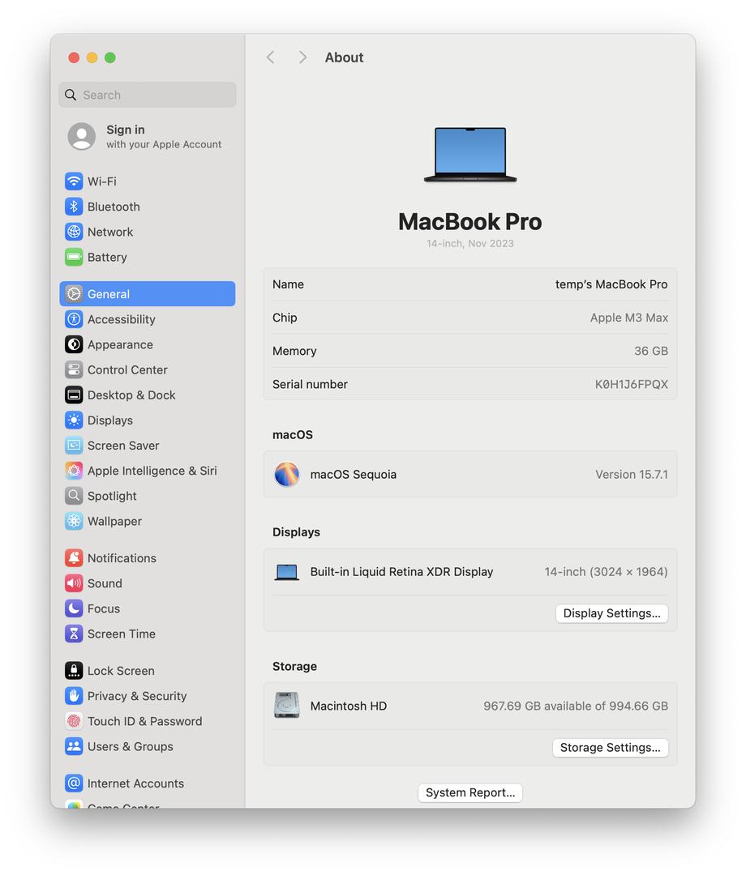
Task: Open Apple Intelligence & Siri icon
Action: click(74, 471)
